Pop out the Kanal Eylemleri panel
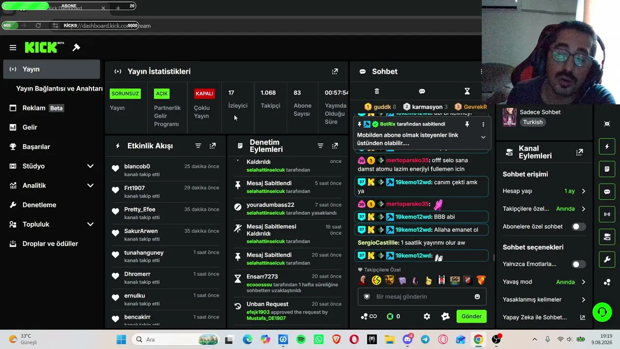620x349 pixels. [579, 152]
